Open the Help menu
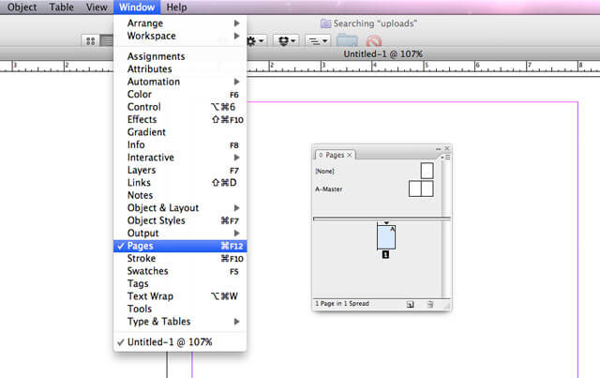Viewport: 600px width, 378px height. click(x=176, y=7)
